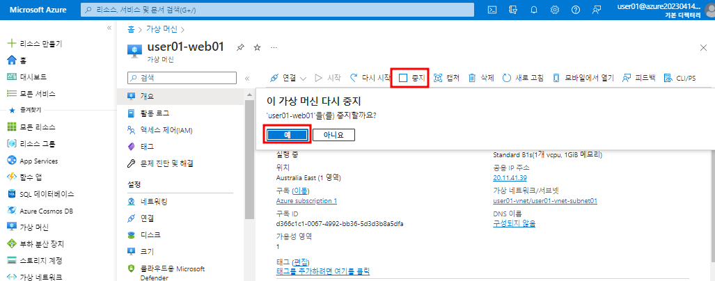
Task: Open 리소스 그룹 in the sidebar
Action: (x=31, y=144)
